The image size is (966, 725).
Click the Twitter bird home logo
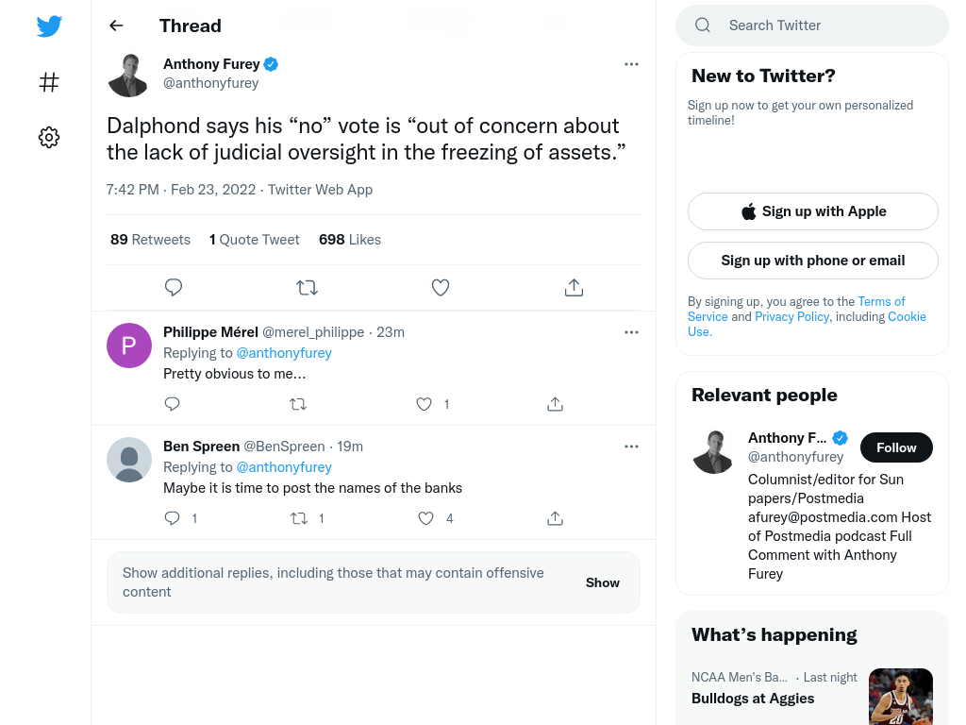point(49,25)
